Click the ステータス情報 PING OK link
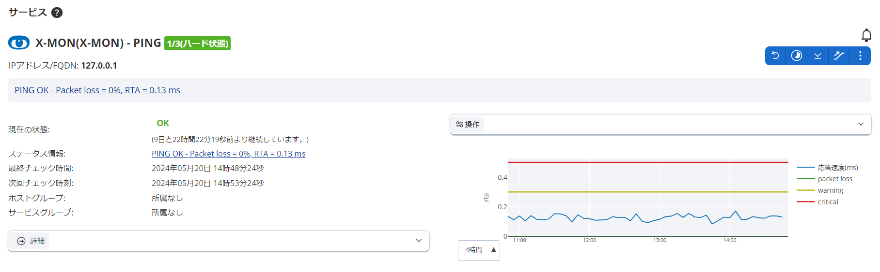The width and height of the screenshot is (880, 272). pos(228,154)
